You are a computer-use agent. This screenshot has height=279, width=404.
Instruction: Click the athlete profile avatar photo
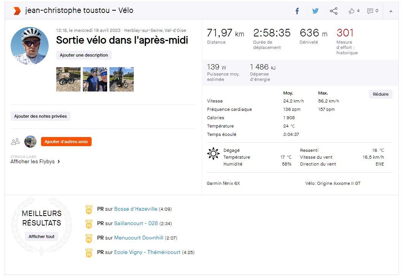pyautogui.click(x=30, y=46)
